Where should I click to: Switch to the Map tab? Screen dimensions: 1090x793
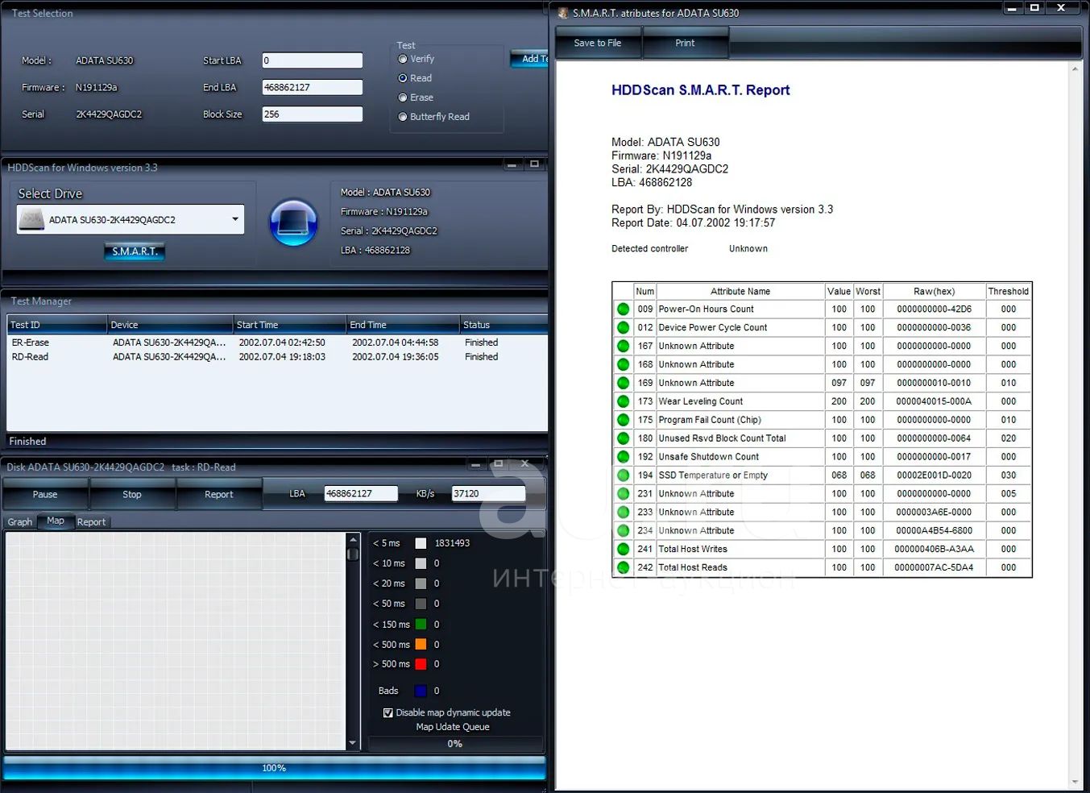click(x=56, y=521)
